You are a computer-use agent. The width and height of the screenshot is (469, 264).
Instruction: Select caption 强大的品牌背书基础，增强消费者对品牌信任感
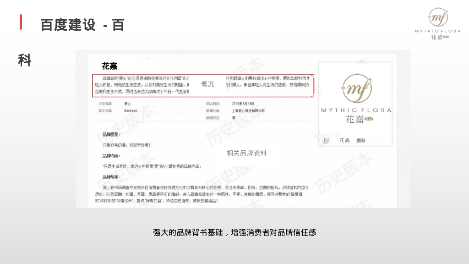[234, 232]
